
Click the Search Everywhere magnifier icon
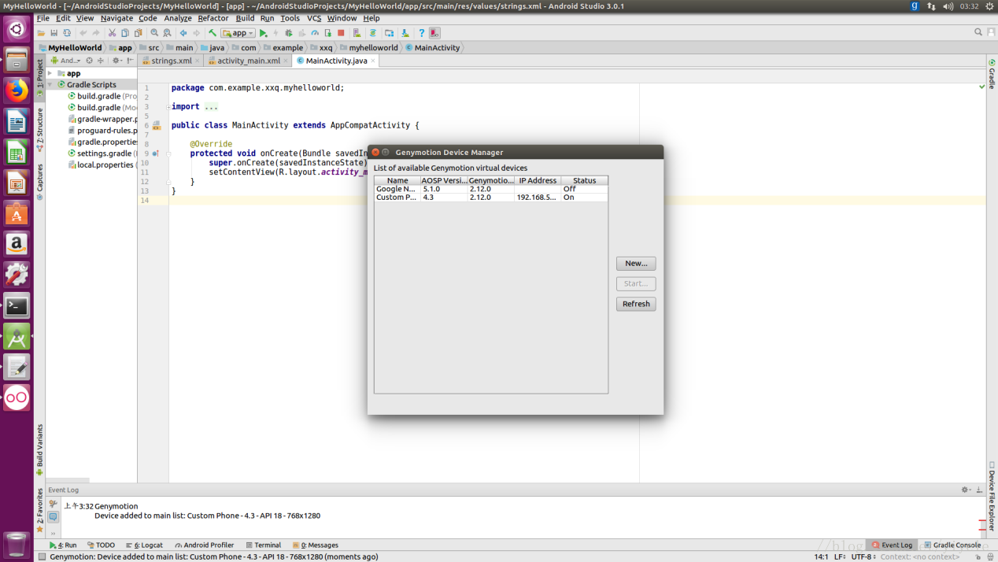pos(978,32)
